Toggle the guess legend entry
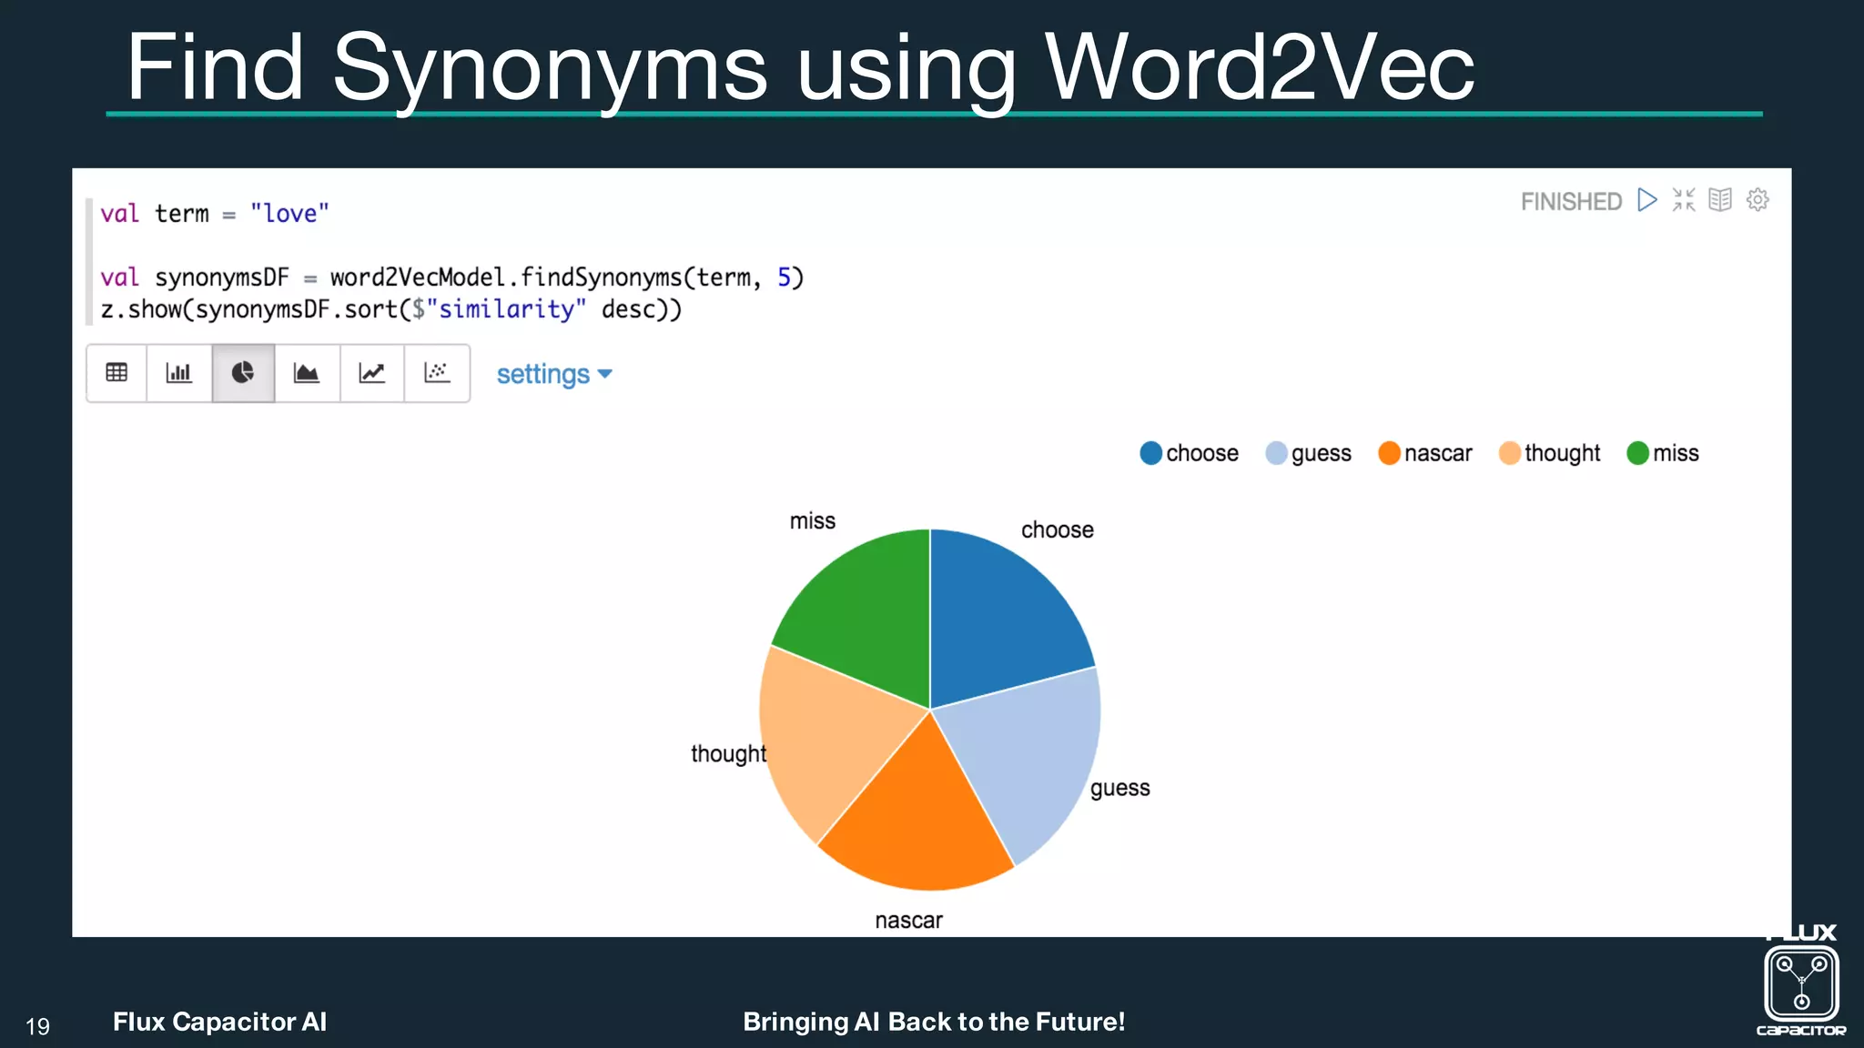Screen dimensions: 1864x1048 tap(1309, 453)
